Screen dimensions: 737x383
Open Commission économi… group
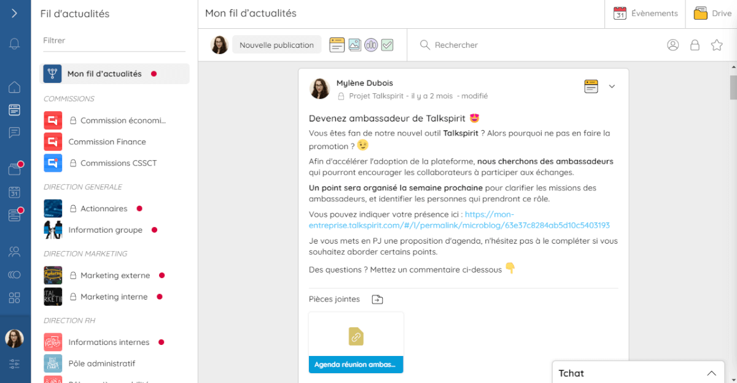point(114,120)
